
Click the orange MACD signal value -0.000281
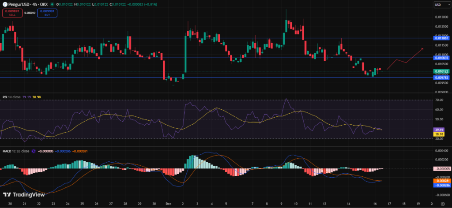441,181
